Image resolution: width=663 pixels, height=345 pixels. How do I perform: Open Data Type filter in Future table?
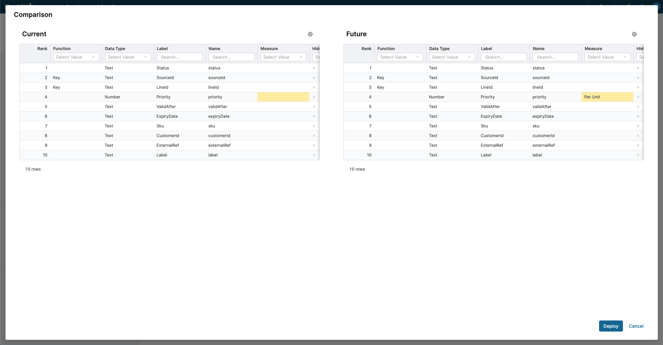click(x=452, y=57)
